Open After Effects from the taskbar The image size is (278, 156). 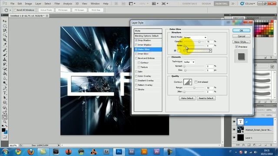point(132,152)
